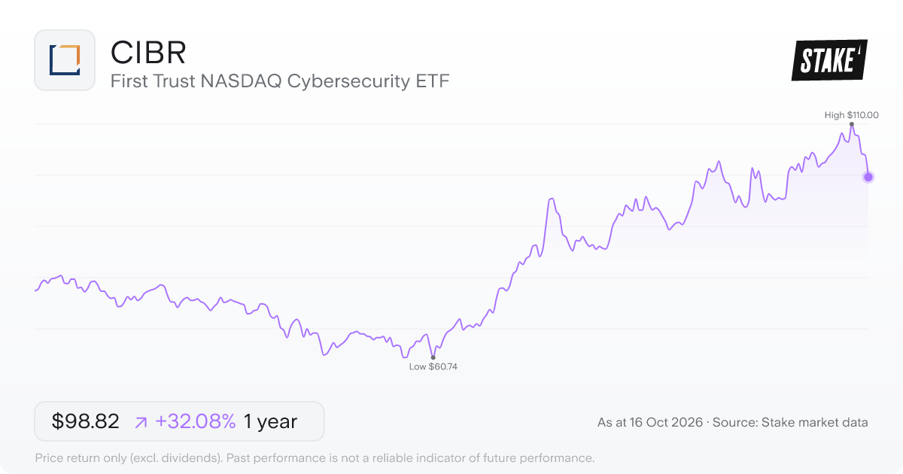Click First Trust NASDAQ Cybersecurity ETF name
The height and width of the screenshot is (474, 903).
coord(280,81)
